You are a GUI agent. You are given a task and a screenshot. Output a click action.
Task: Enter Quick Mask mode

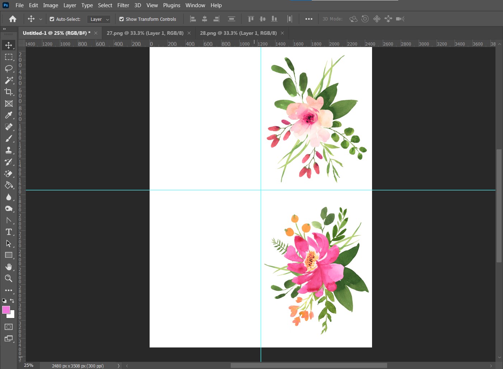click(8, 327)
